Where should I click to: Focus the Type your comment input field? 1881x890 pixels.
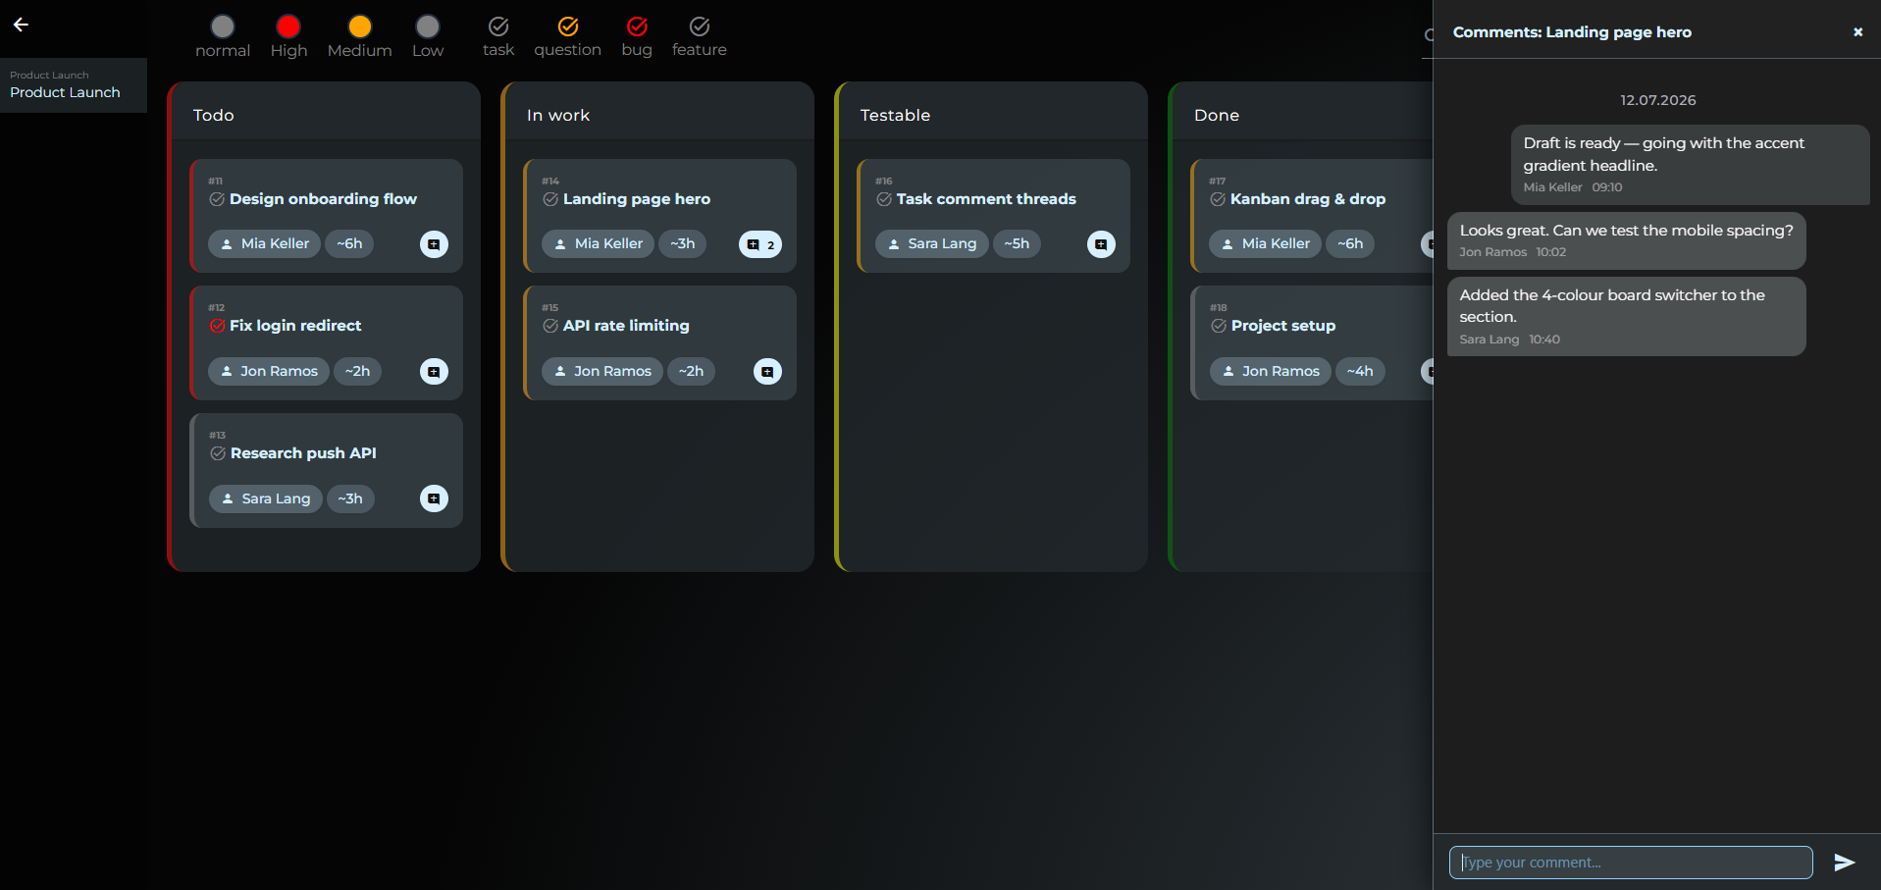pos(1631,863)
